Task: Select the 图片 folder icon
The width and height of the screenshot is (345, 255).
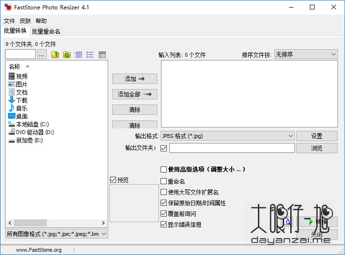Action: pos(12,84)
